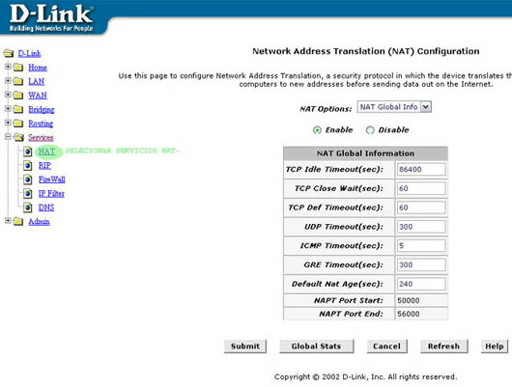512x387 pixels.
Task: Click the FireWall page icon
Action: point(28,180)
